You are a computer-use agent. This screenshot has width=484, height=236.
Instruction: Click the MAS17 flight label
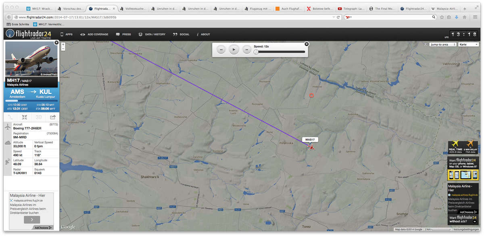[x=310, y=140]
